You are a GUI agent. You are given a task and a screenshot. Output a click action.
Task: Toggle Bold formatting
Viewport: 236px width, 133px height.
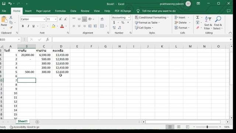(23, 26)
